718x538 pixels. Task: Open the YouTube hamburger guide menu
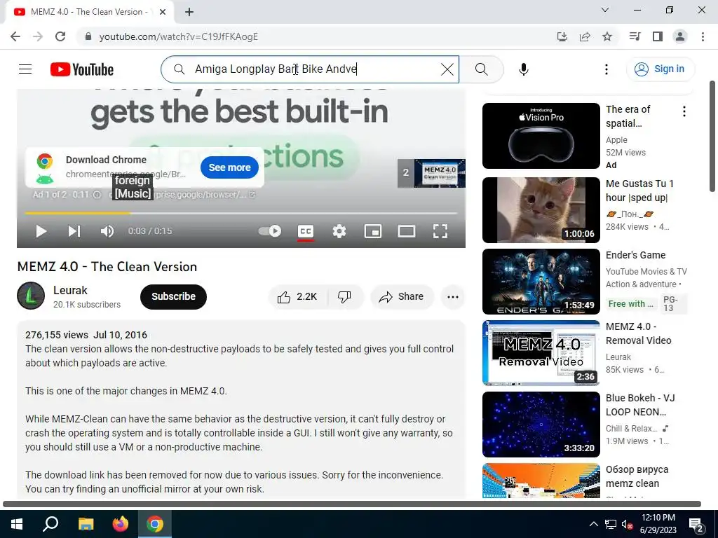[x=25, y=69]
